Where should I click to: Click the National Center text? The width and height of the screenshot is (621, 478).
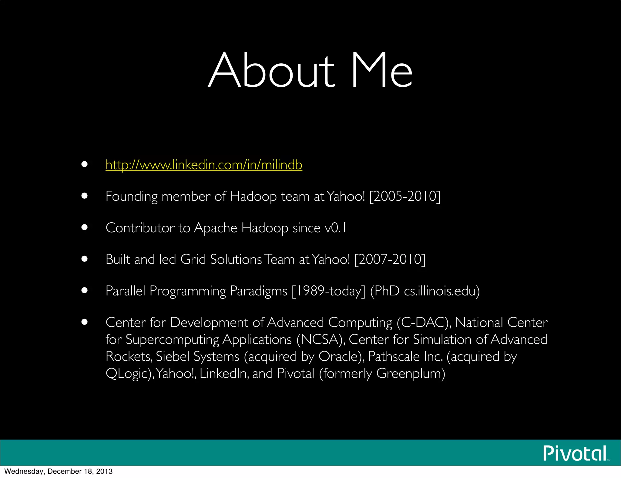[501, 322]
